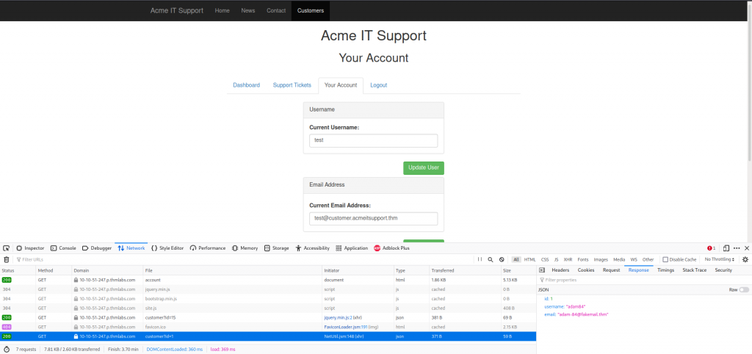Open DevTools three-dot options menu
This screenshot has height=354, width=752.
point(737,248)
